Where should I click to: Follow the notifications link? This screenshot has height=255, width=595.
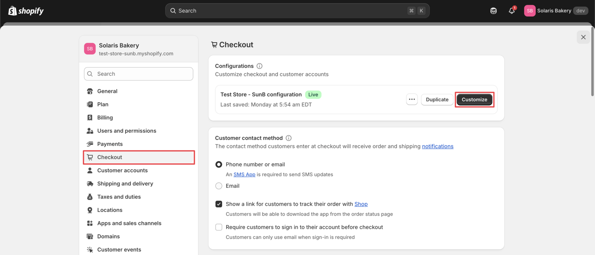pyautogui.click(x=438, y=146)
